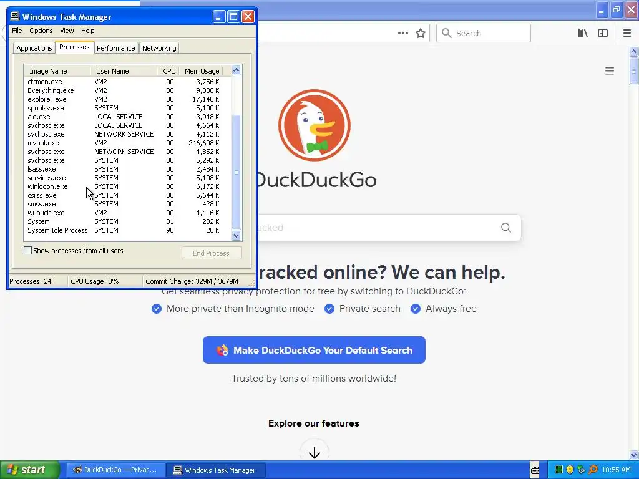This screenshot has height=479, width=639.
Task: Select the smss.exe process row
Action: pos(127,204)
